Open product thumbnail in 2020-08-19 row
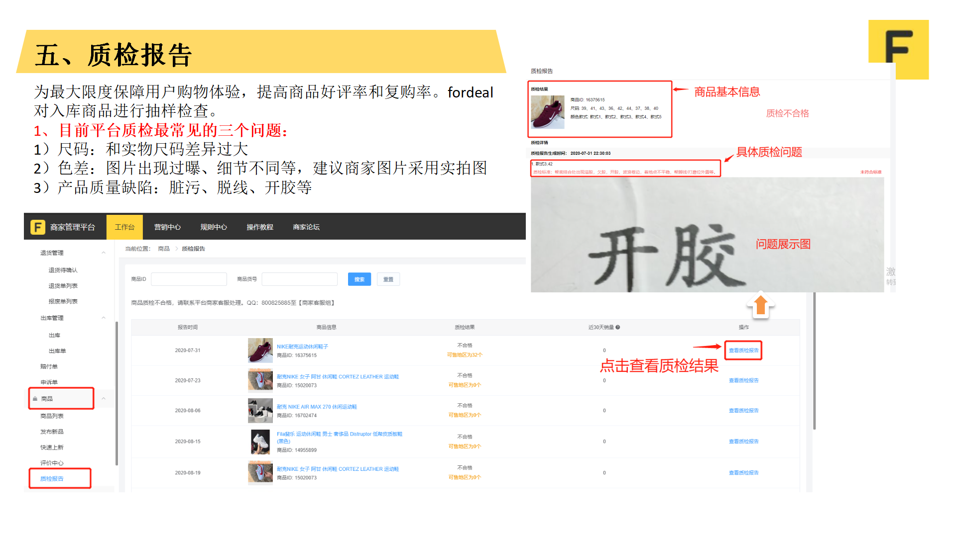The width and height of the screenshot is (956, 537). coord(260,473)
